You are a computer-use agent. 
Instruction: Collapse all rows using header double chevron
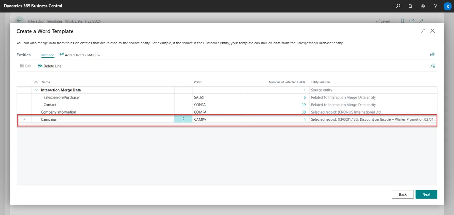point(36,82)
